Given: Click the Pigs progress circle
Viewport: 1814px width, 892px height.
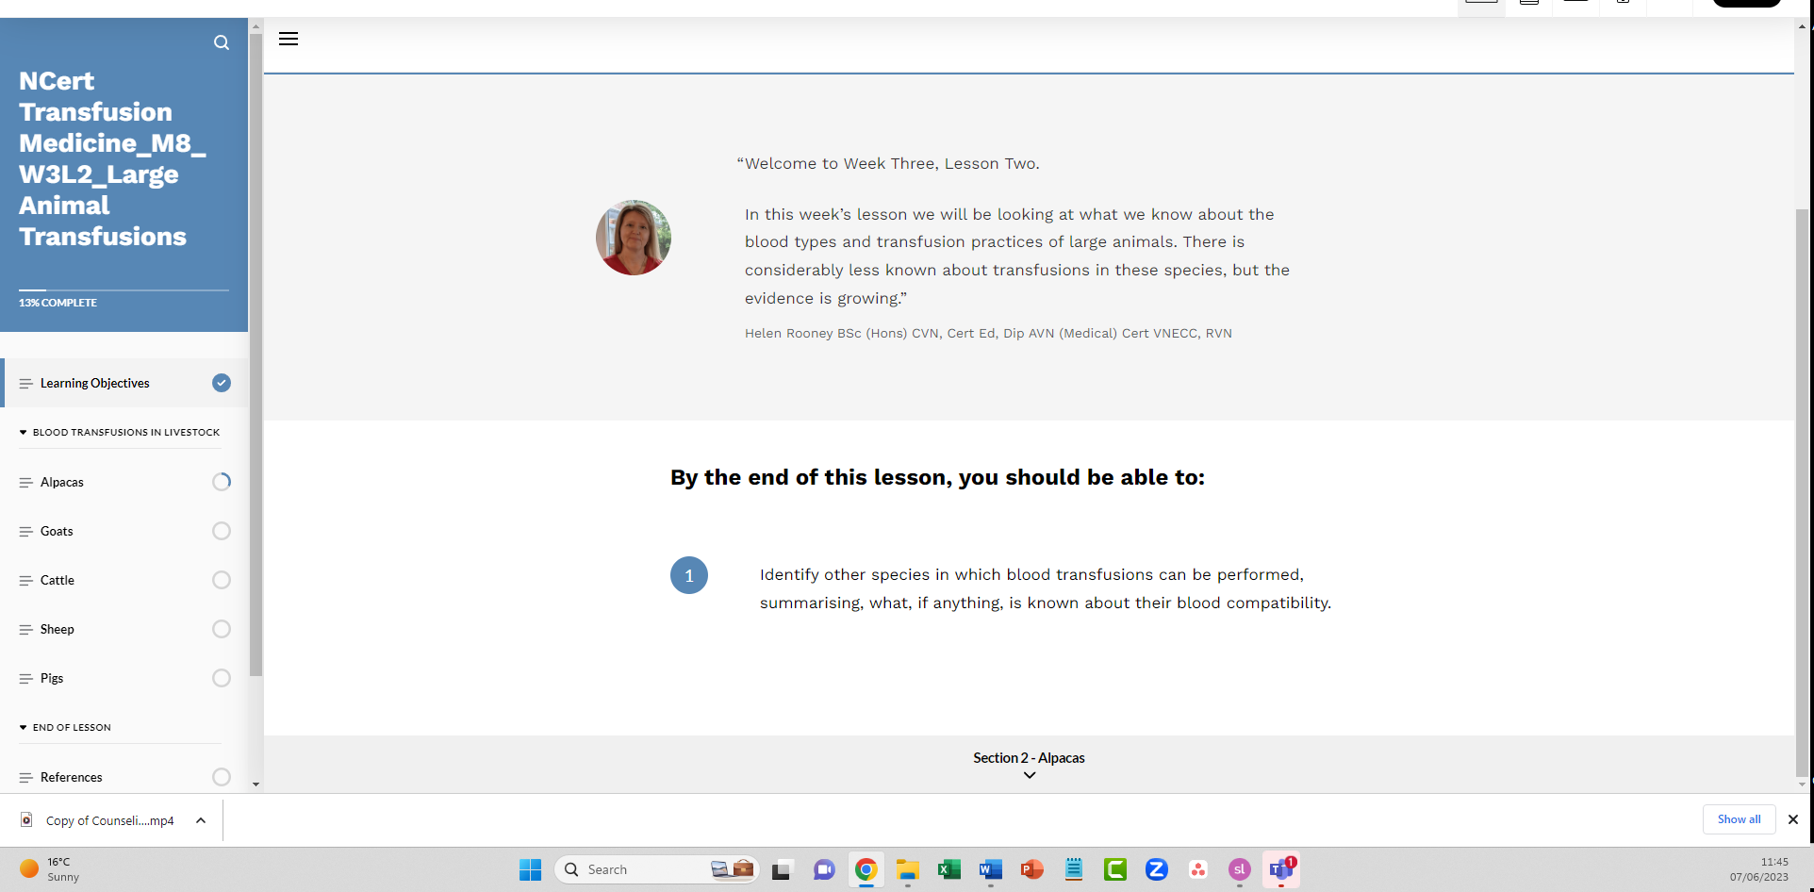Looking at the screenshot, I should [x=222, y=678].
